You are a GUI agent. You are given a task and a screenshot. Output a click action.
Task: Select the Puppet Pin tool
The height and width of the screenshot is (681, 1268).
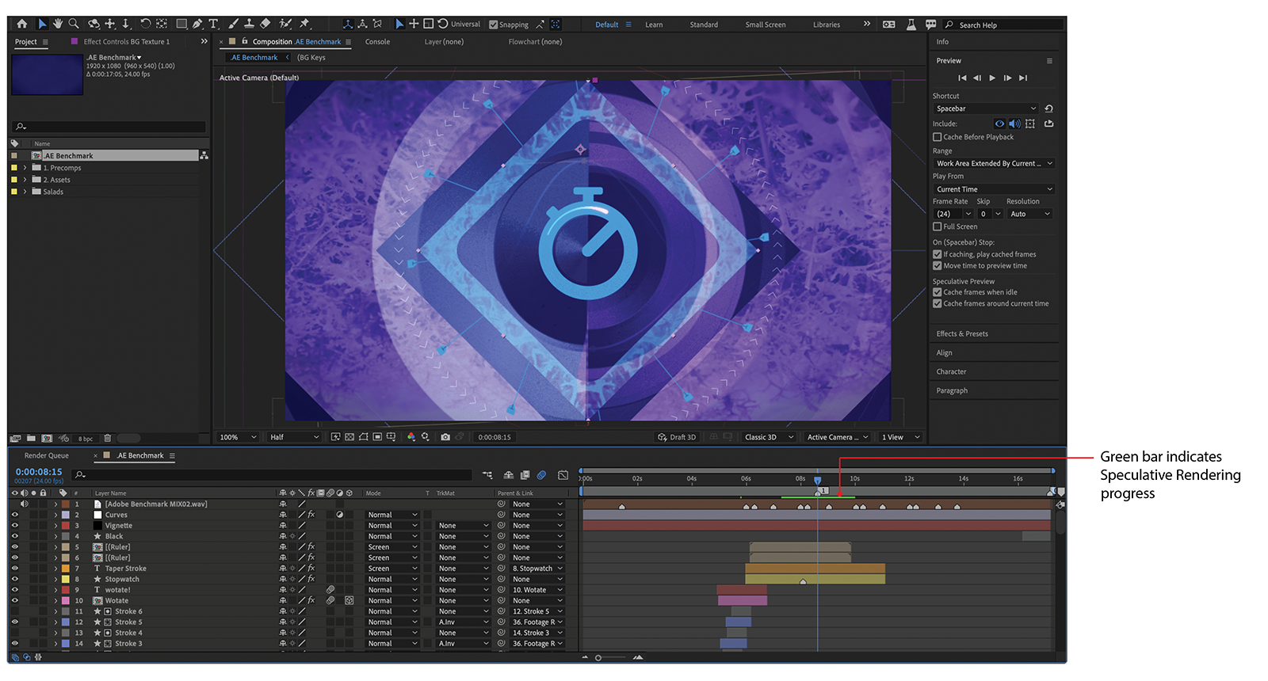pyautogui.click(x=304, y=24)
